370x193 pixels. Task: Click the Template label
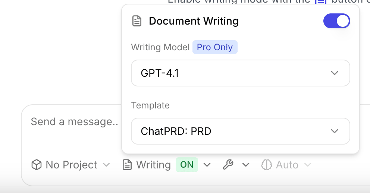150,105
